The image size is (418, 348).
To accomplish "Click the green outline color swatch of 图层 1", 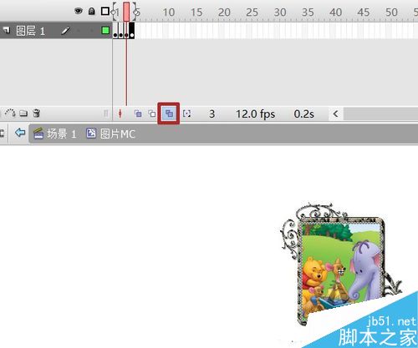I will tap(105, 30).
